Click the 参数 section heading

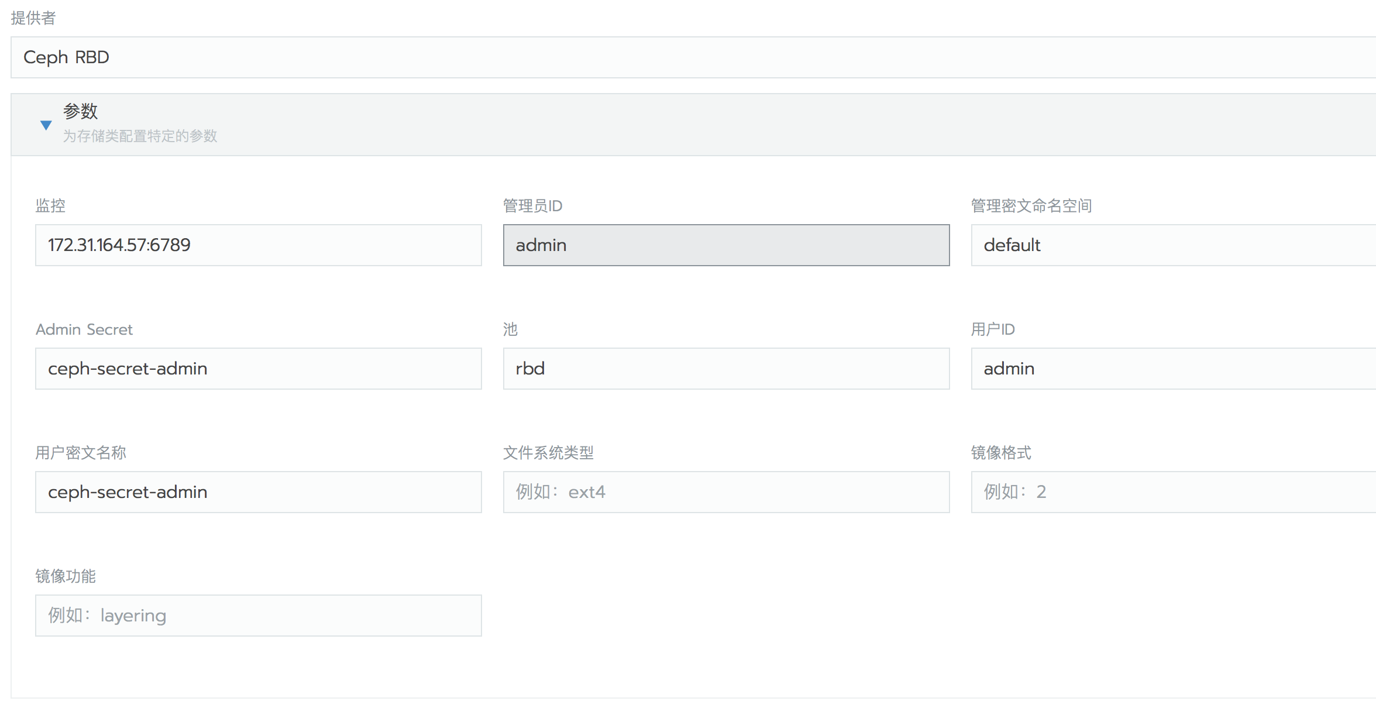(81, 111)
